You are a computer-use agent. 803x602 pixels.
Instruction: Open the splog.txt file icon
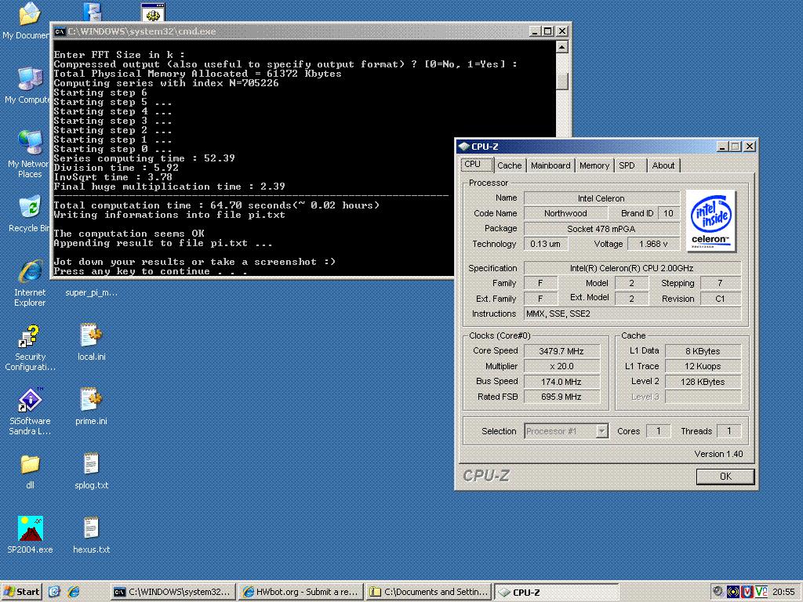point(91,464)
